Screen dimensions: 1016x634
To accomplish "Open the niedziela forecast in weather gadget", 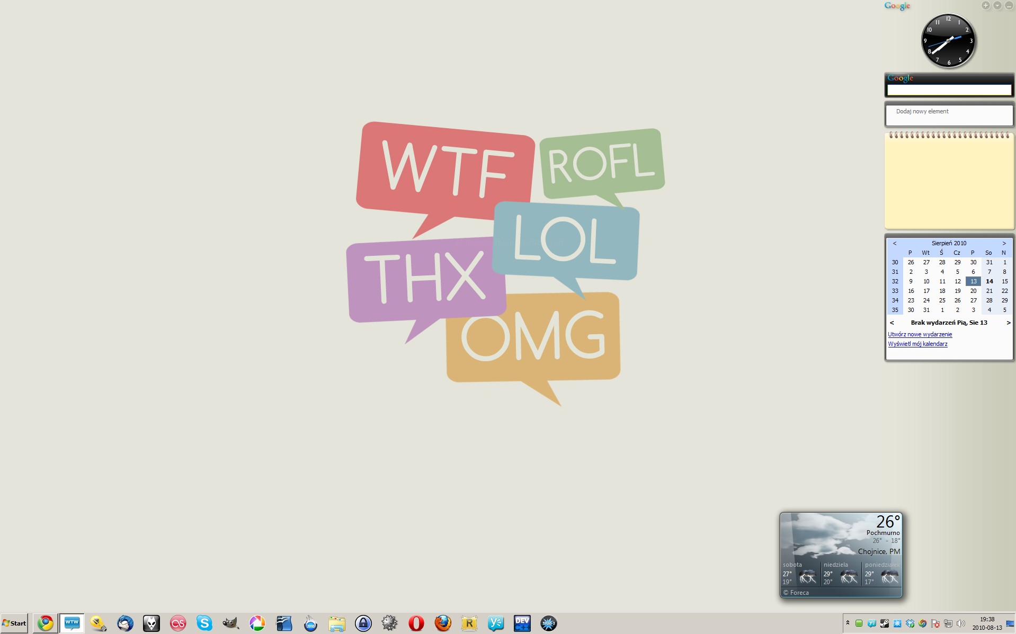I will (841, 574).
